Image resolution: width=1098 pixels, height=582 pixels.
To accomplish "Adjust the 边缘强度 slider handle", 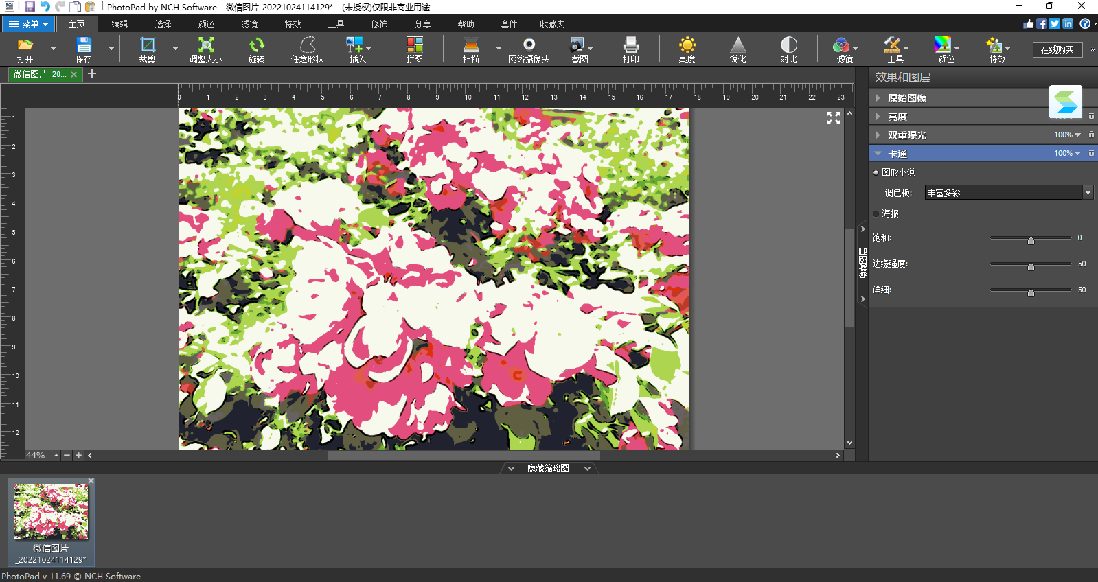I will (x=1031, y=266).
